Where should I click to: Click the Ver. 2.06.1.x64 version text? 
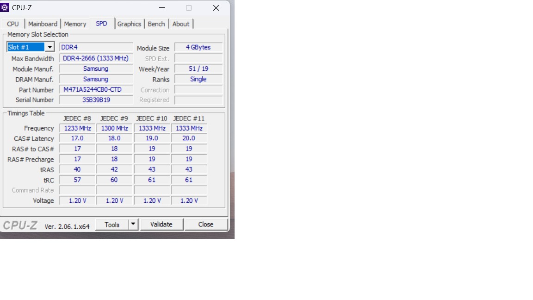(67, 226)
